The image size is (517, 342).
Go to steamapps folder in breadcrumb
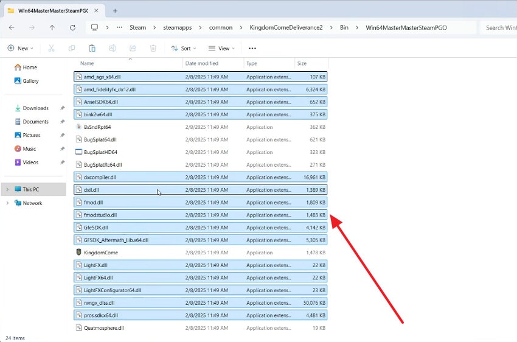click(178, 28)
